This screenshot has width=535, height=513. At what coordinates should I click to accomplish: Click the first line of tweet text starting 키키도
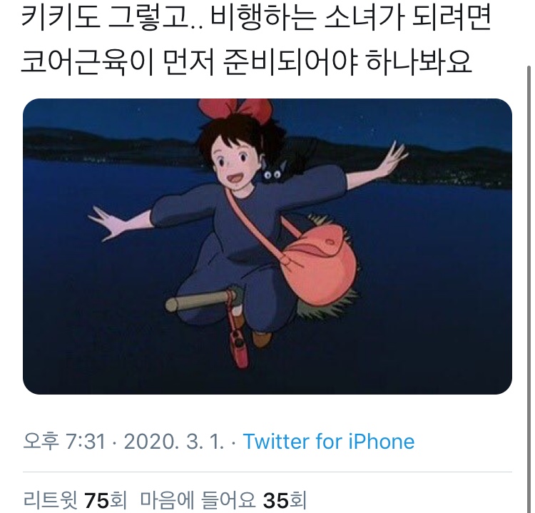tap(256, 18)
